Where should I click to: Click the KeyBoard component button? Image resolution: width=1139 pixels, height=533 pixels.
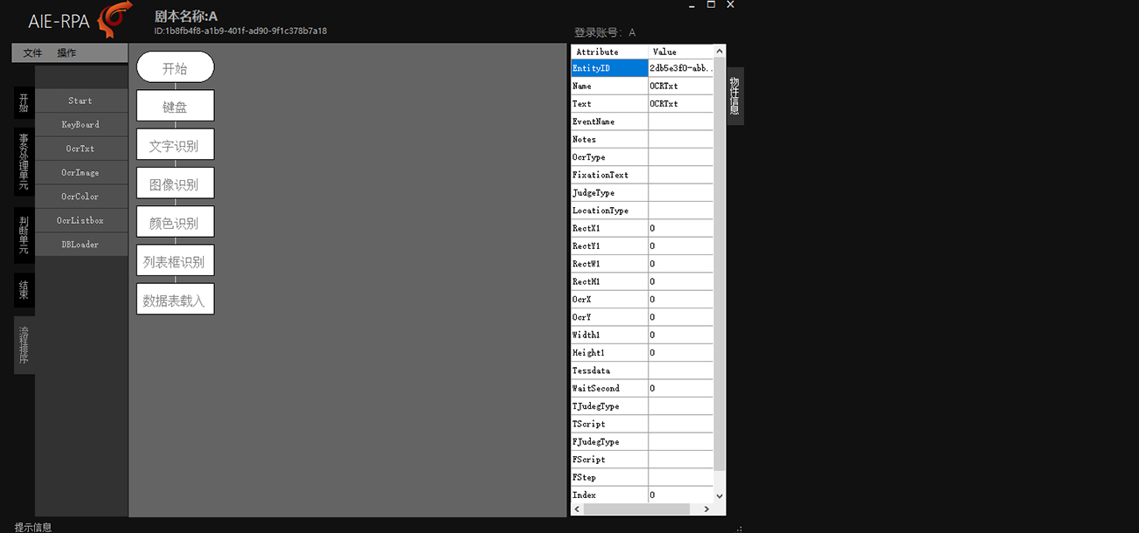[80, 125]
